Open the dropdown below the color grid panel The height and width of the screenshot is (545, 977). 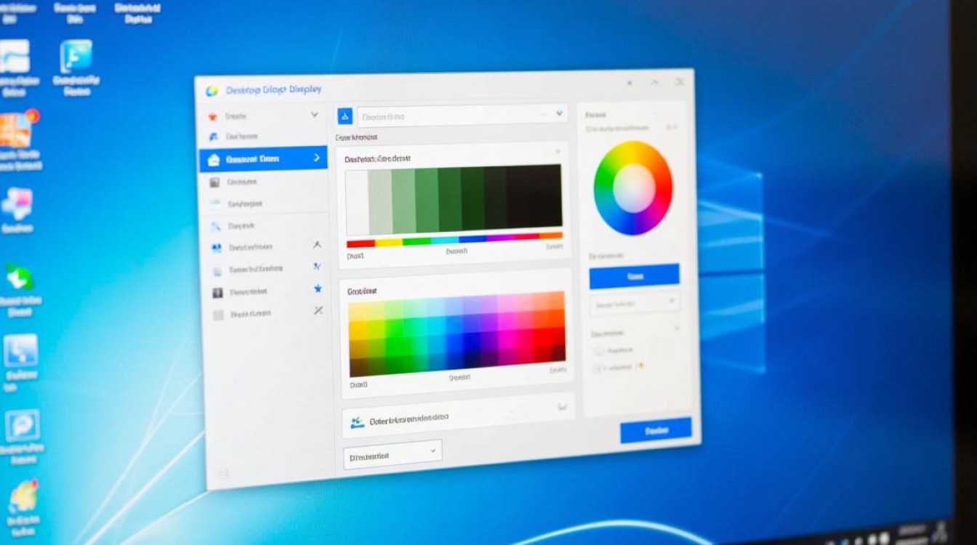393,454
